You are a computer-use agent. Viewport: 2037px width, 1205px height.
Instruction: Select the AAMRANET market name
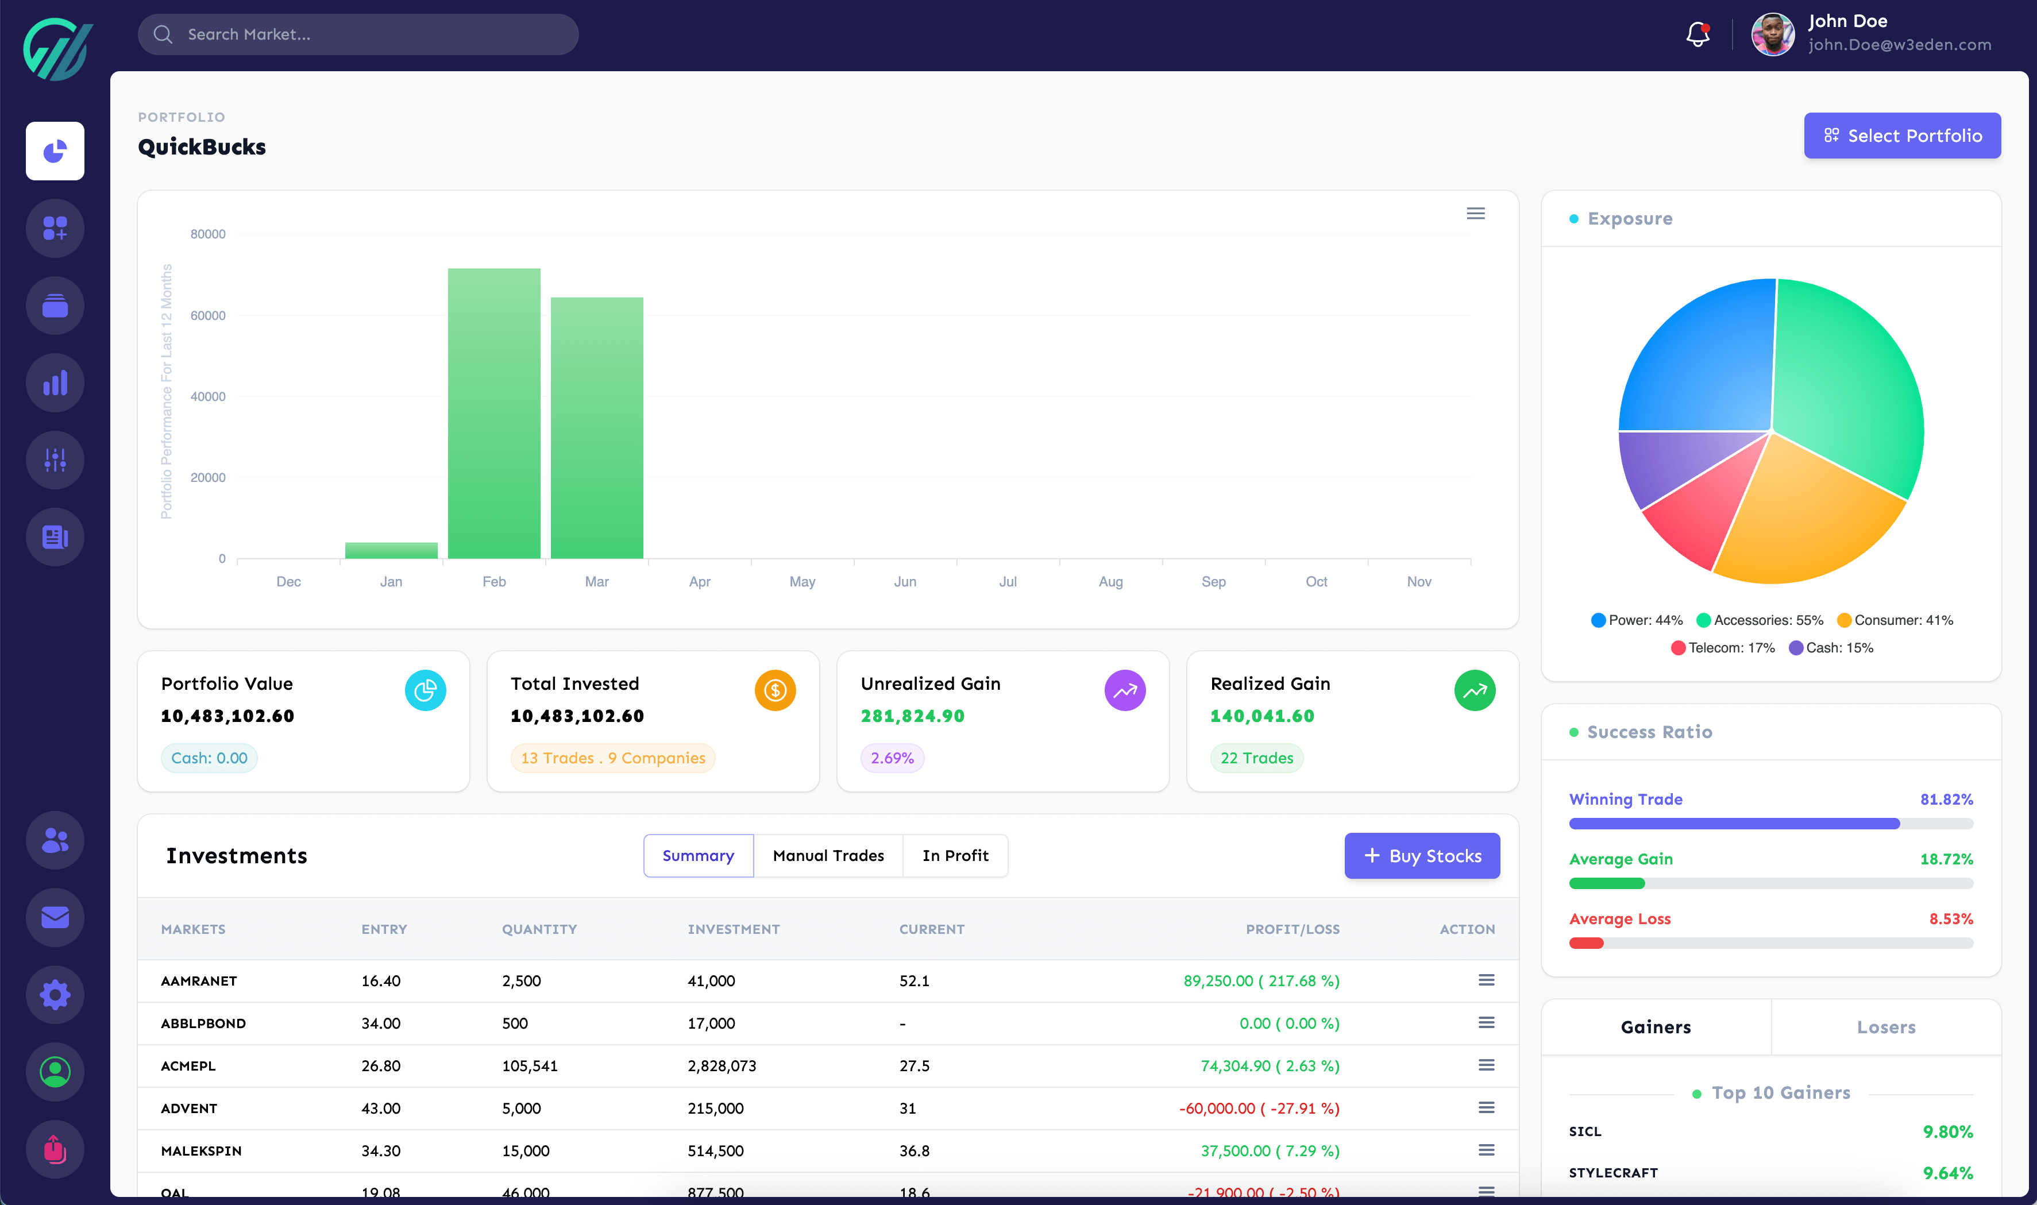point(199,981)
